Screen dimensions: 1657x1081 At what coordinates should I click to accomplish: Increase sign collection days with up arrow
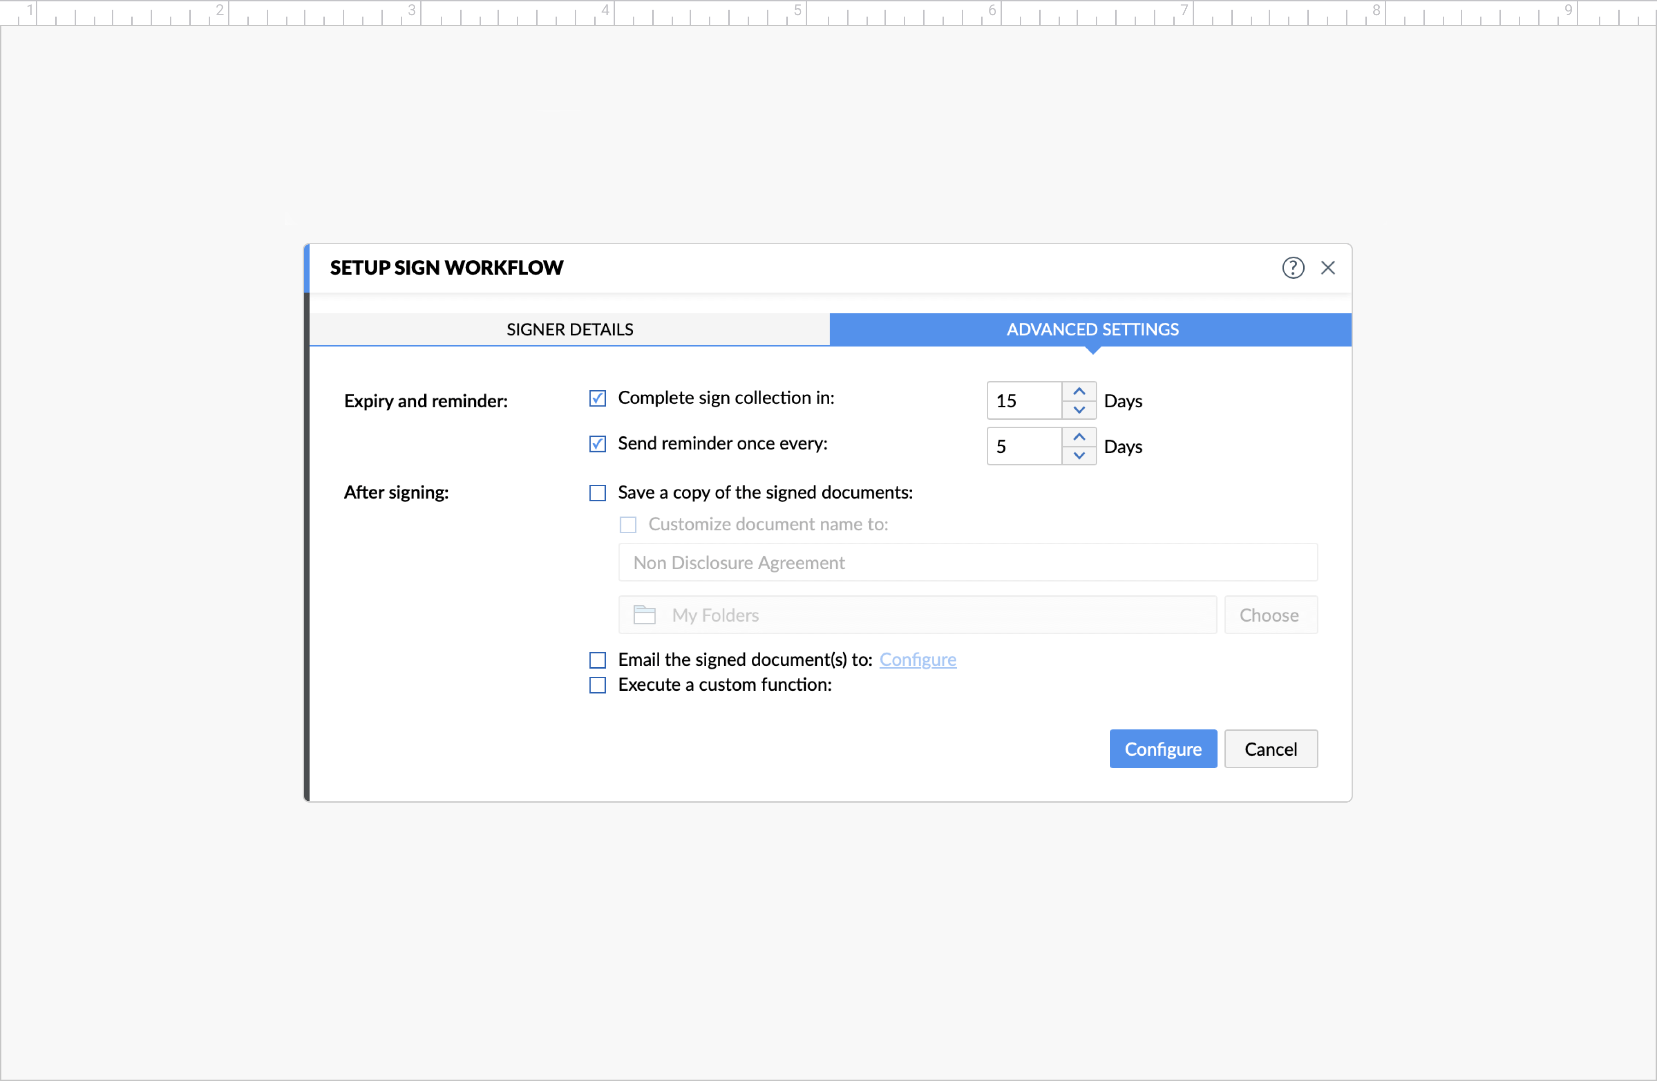click(1079, 392)
